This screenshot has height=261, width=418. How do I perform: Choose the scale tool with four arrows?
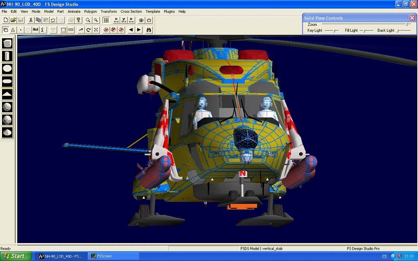[96, 30]
